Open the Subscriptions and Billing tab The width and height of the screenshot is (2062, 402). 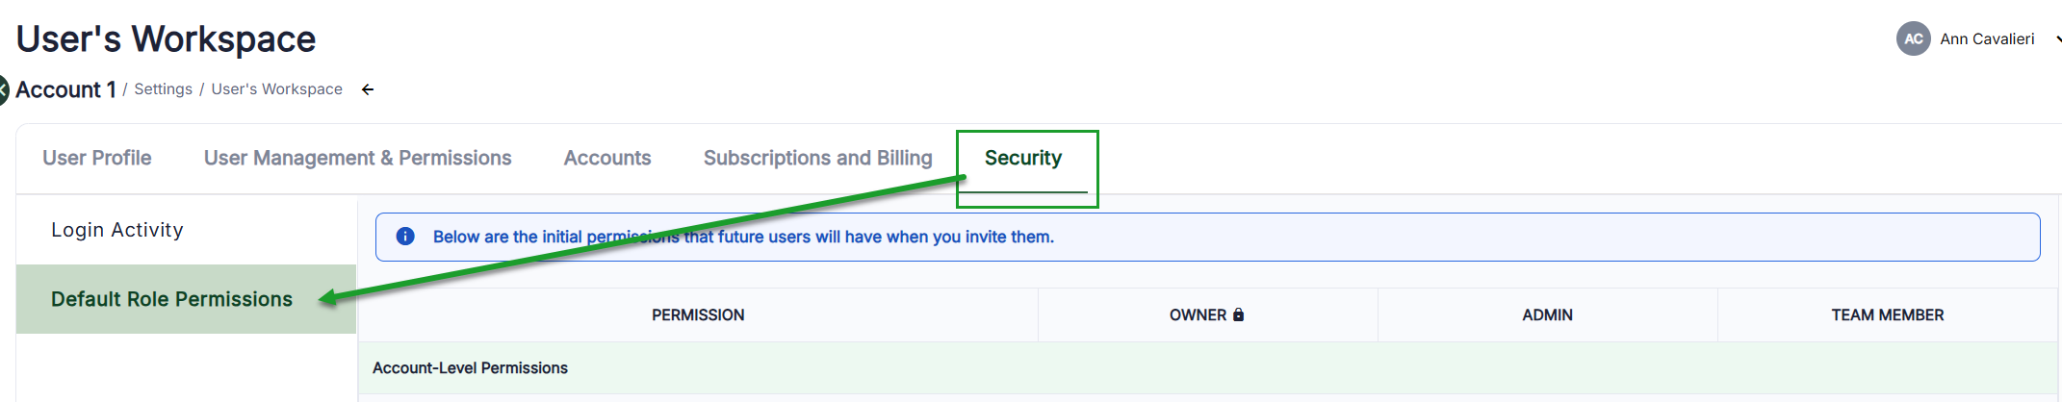click(x=817, y=158)
